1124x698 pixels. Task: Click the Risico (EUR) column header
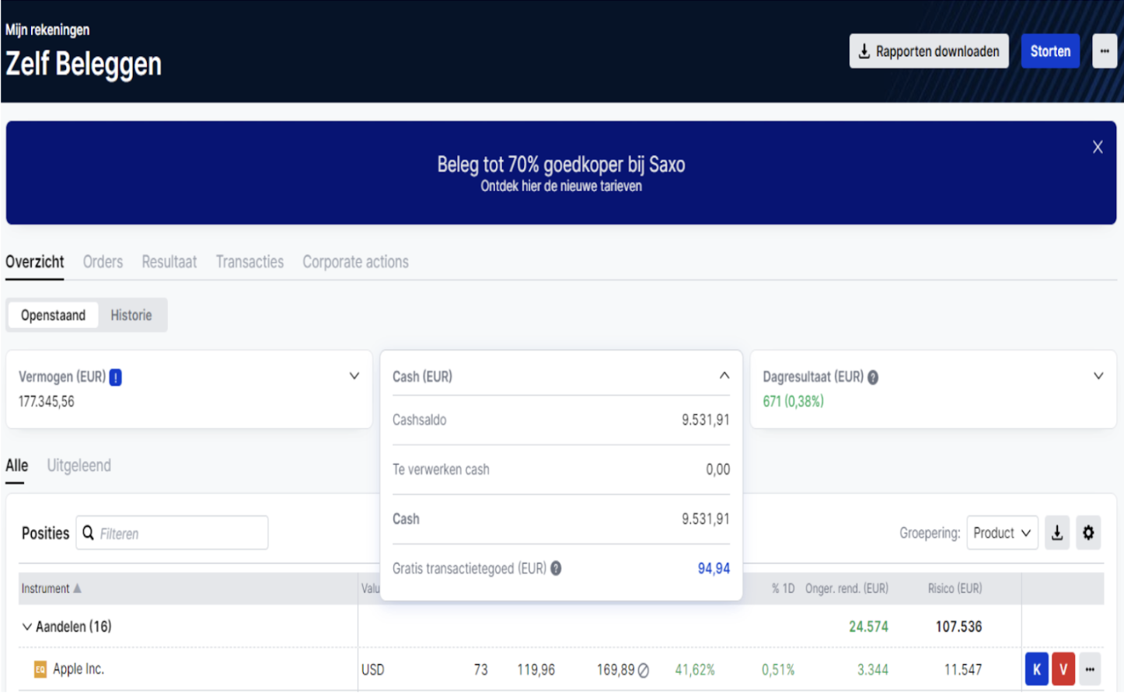click(x=955, y=588)
